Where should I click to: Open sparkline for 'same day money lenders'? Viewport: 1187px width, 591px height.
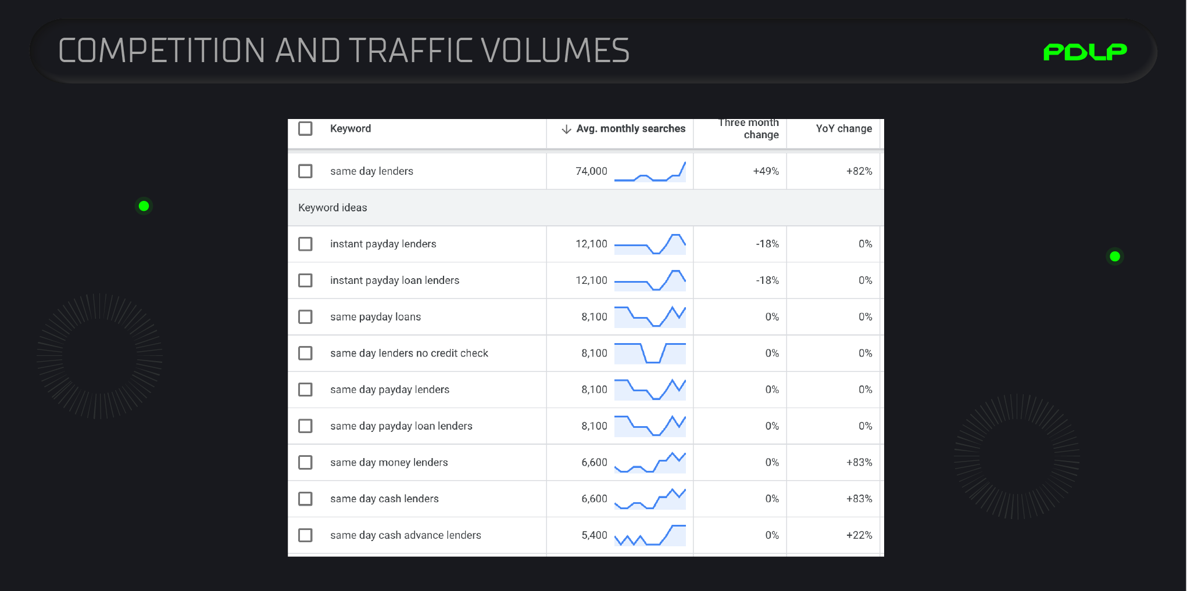click(x=650, y=463)
